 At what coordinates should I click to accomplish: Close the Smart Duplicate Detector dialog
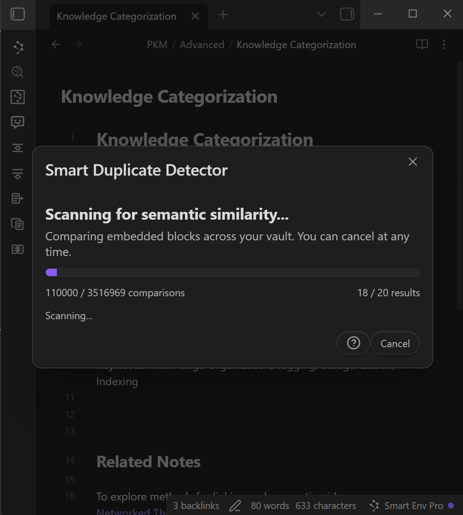413,162
